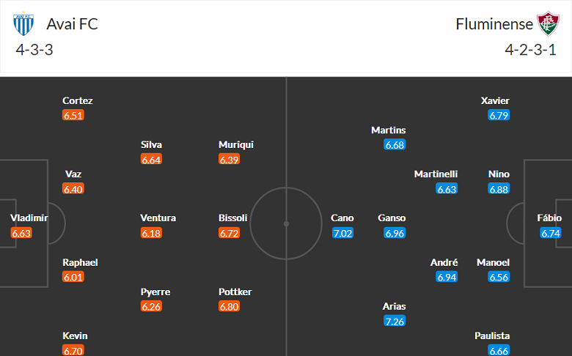Select the Fluminense 4-2-3-1 formation label

(529, 50)
